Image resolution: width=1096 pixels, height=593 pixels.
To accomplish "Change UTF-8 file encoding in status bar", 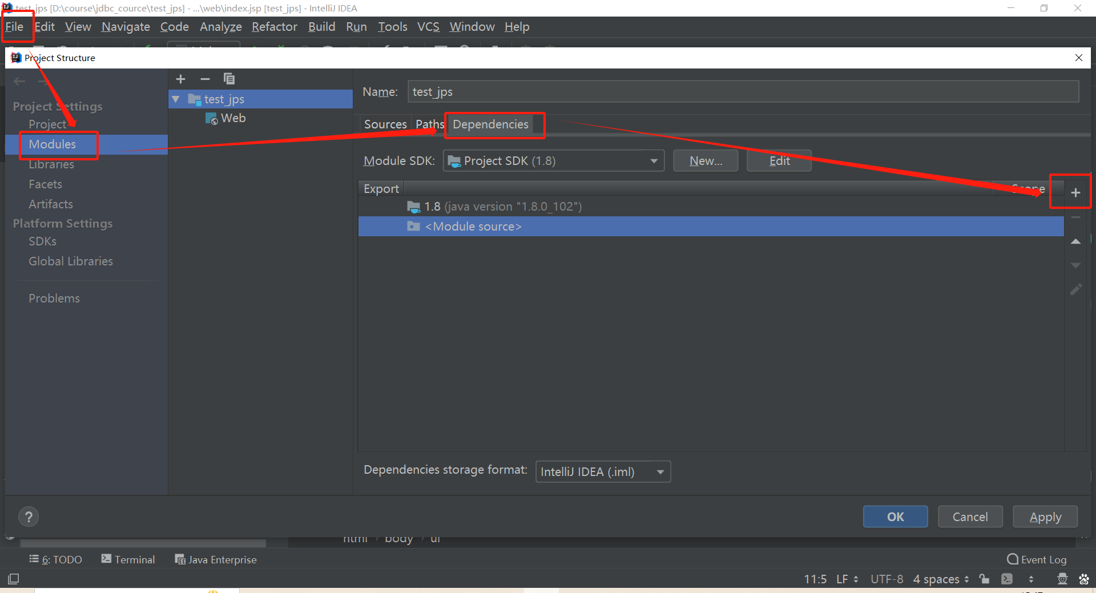I will [887, 579].
